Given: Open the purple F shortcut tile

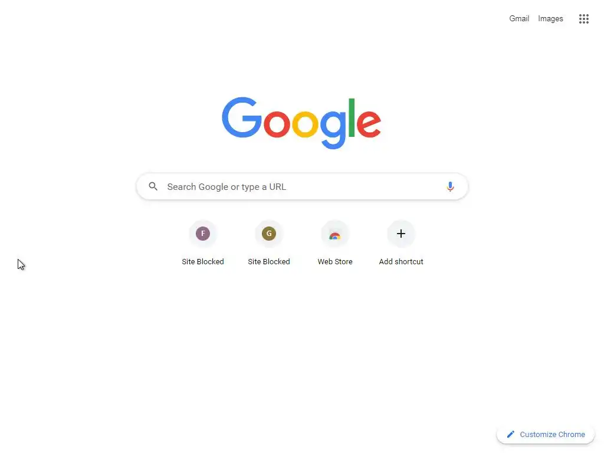Looking at the screenshot, I should tap(203, 234).
